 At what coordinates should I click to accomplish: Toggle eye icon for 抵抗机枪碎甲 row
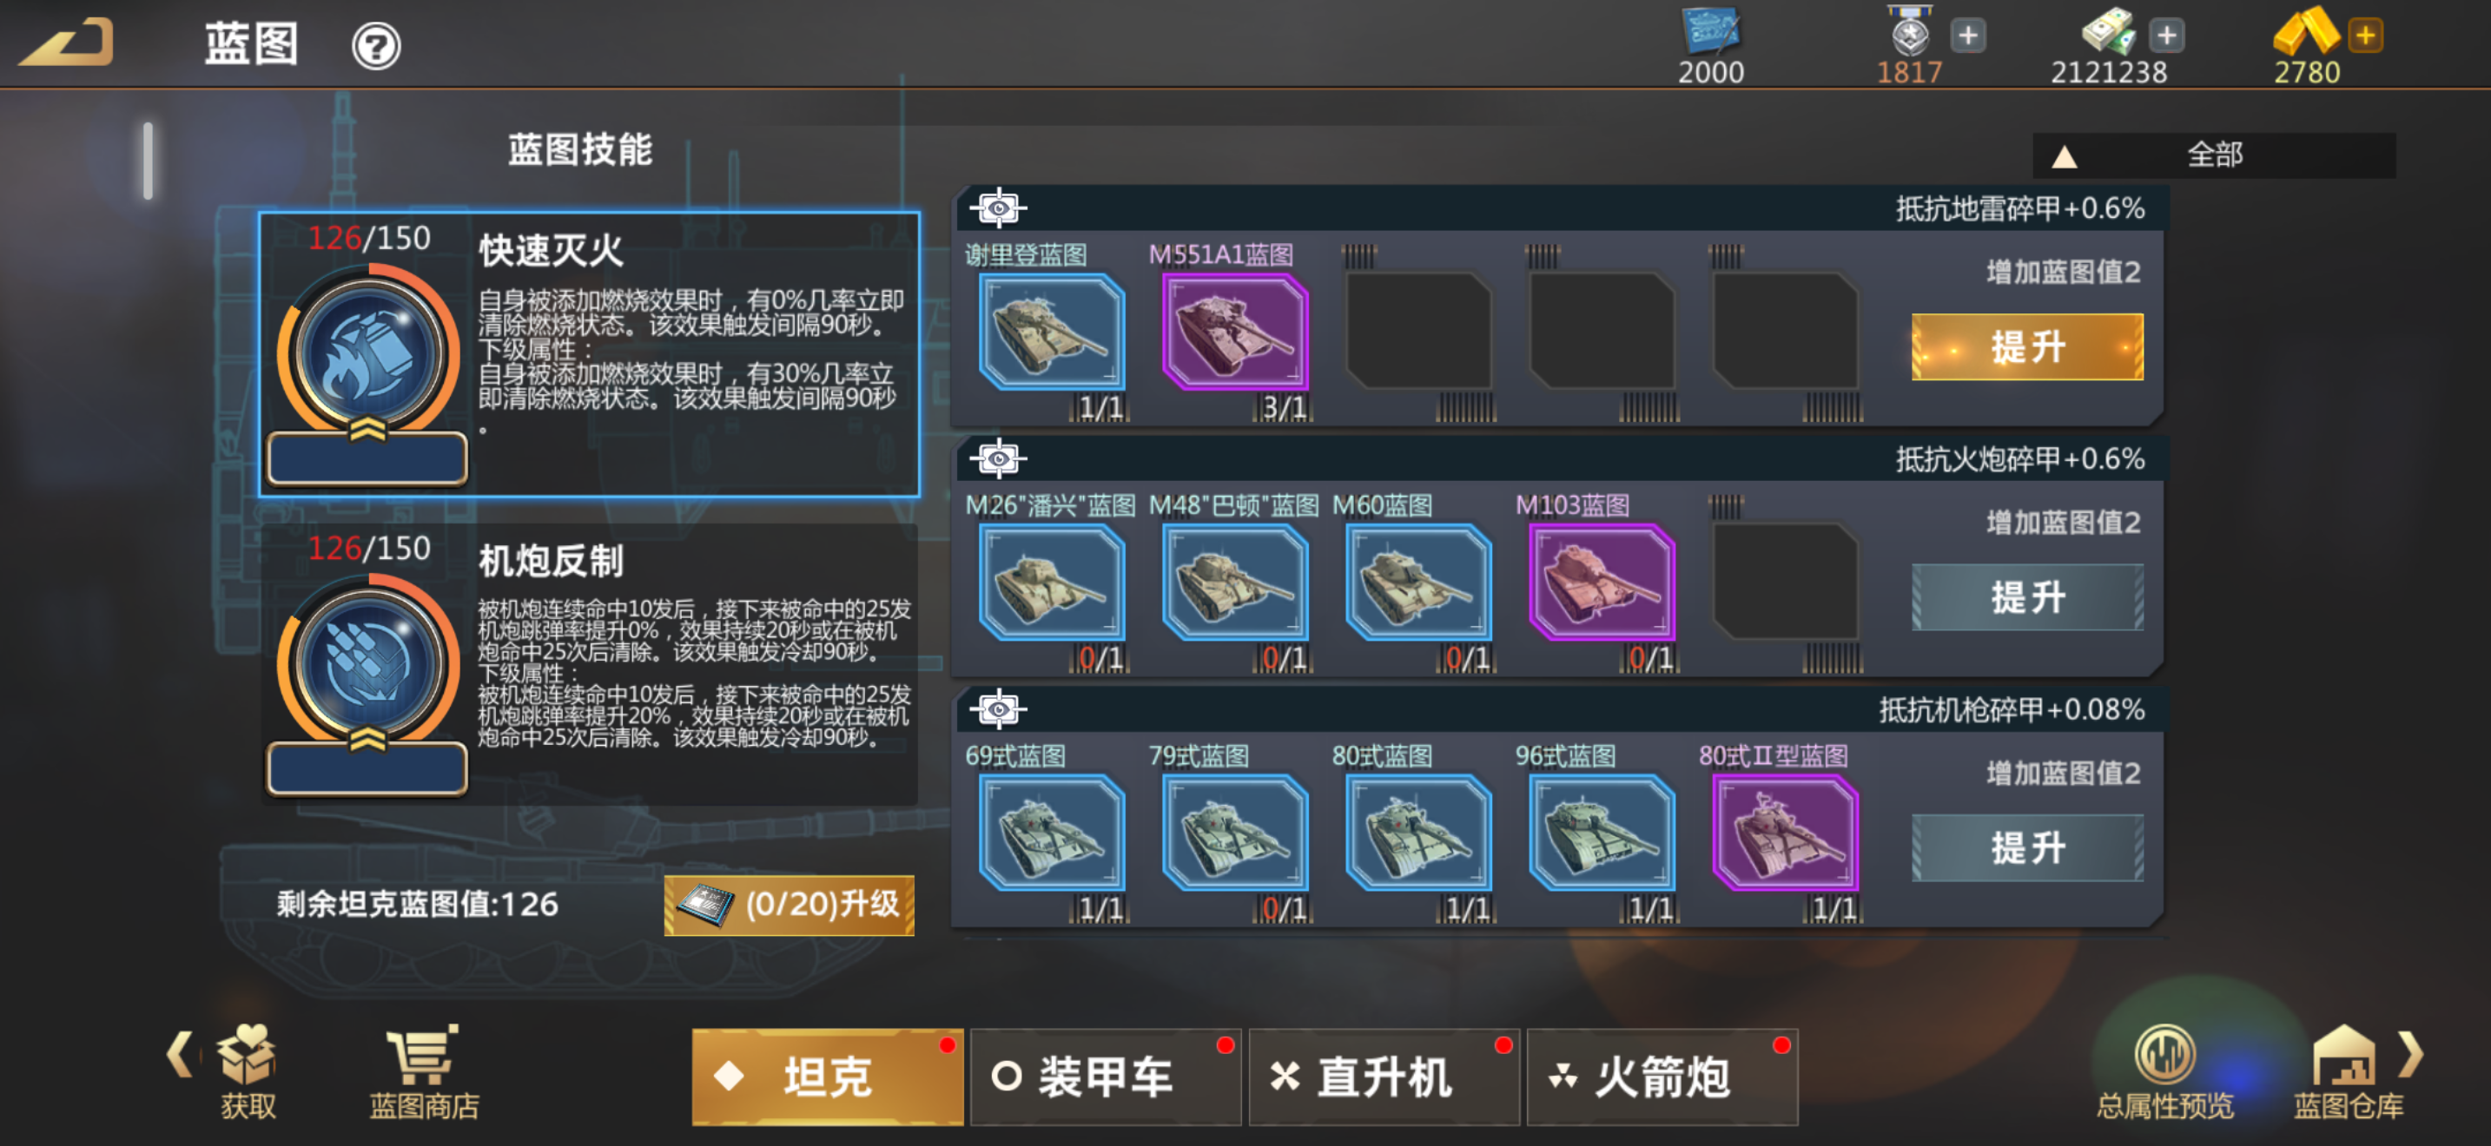click(x=998, y=709)
